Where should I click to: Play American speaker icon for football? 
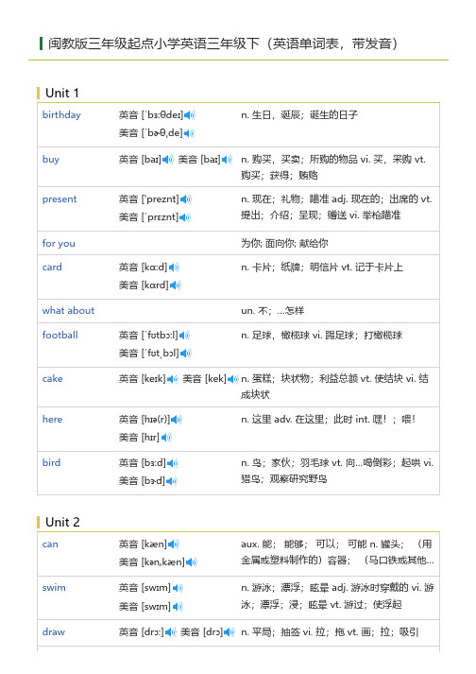186,354
